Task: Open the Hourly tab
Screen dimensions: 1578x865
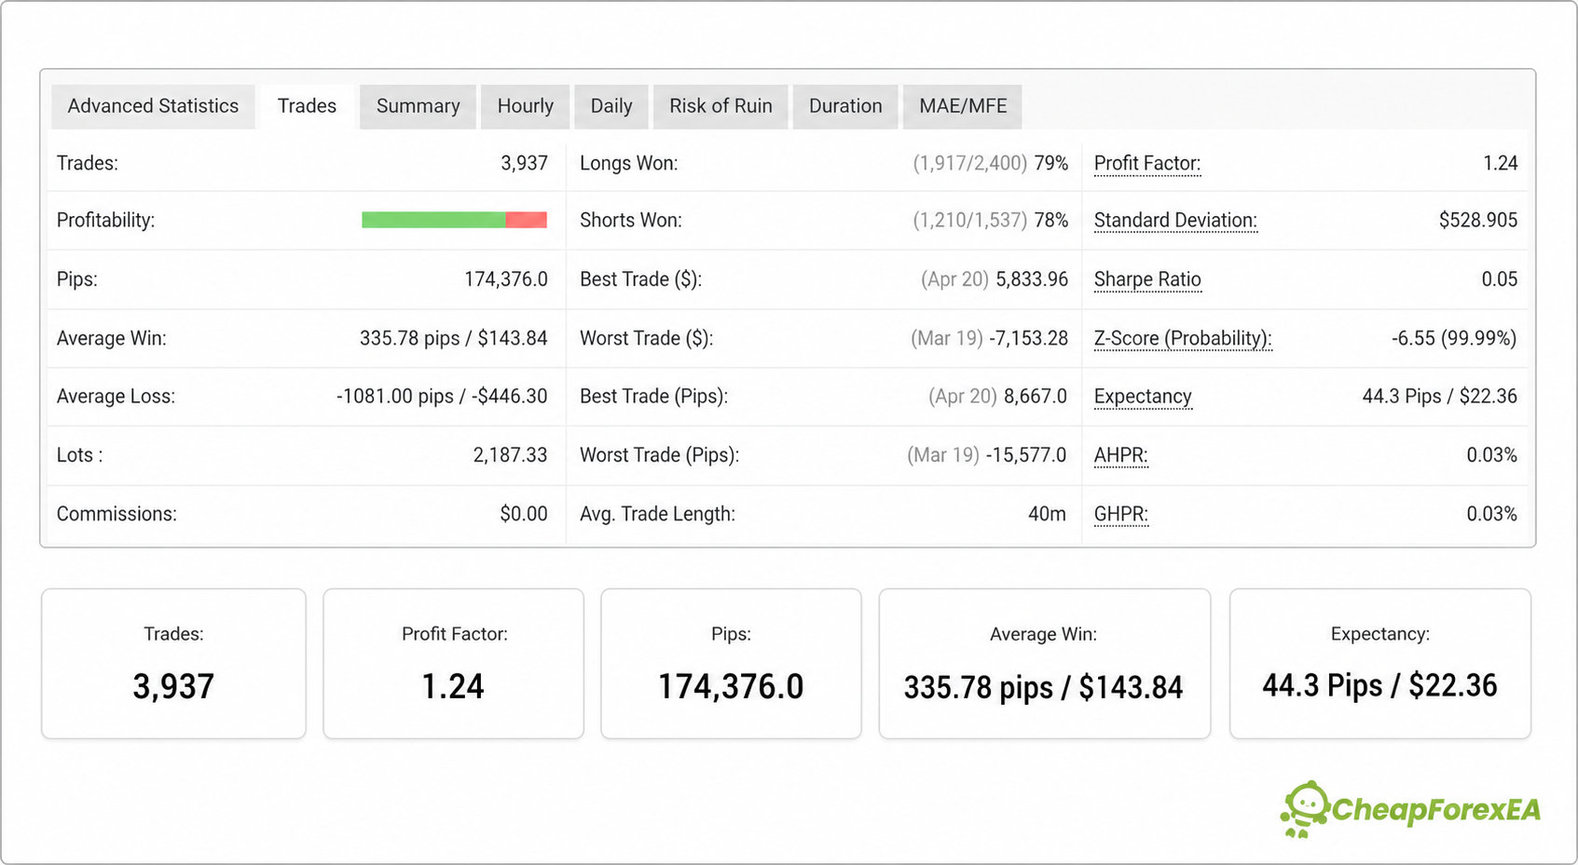Action: click(x=525, y=106)
